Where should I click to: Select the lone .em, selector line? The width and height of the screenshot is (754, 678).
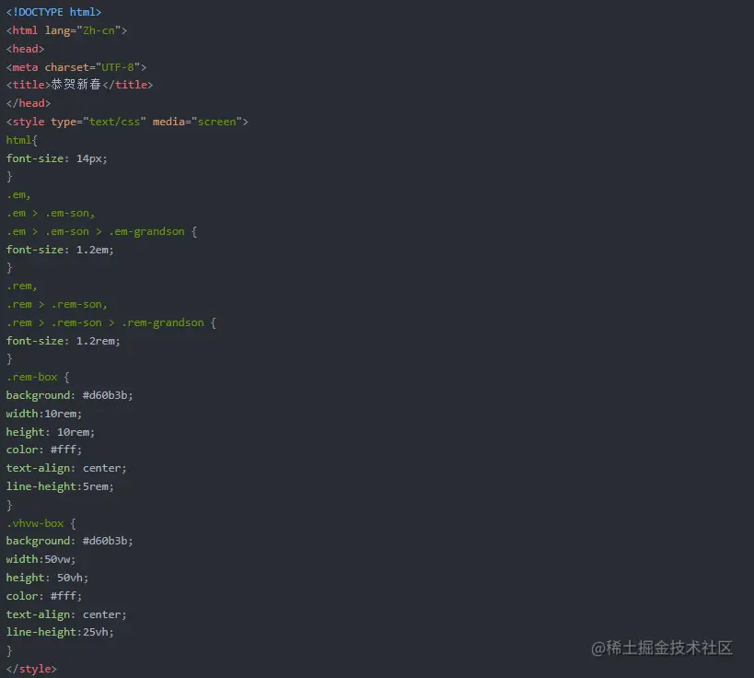(x=18, y=195)
